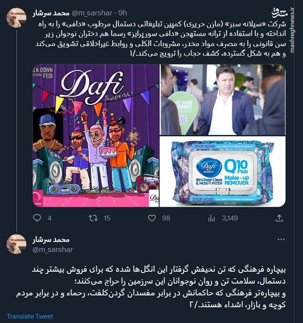
Task: Open the @m_sarshar handle in second tweet
Action: click(x=53, y=249)
